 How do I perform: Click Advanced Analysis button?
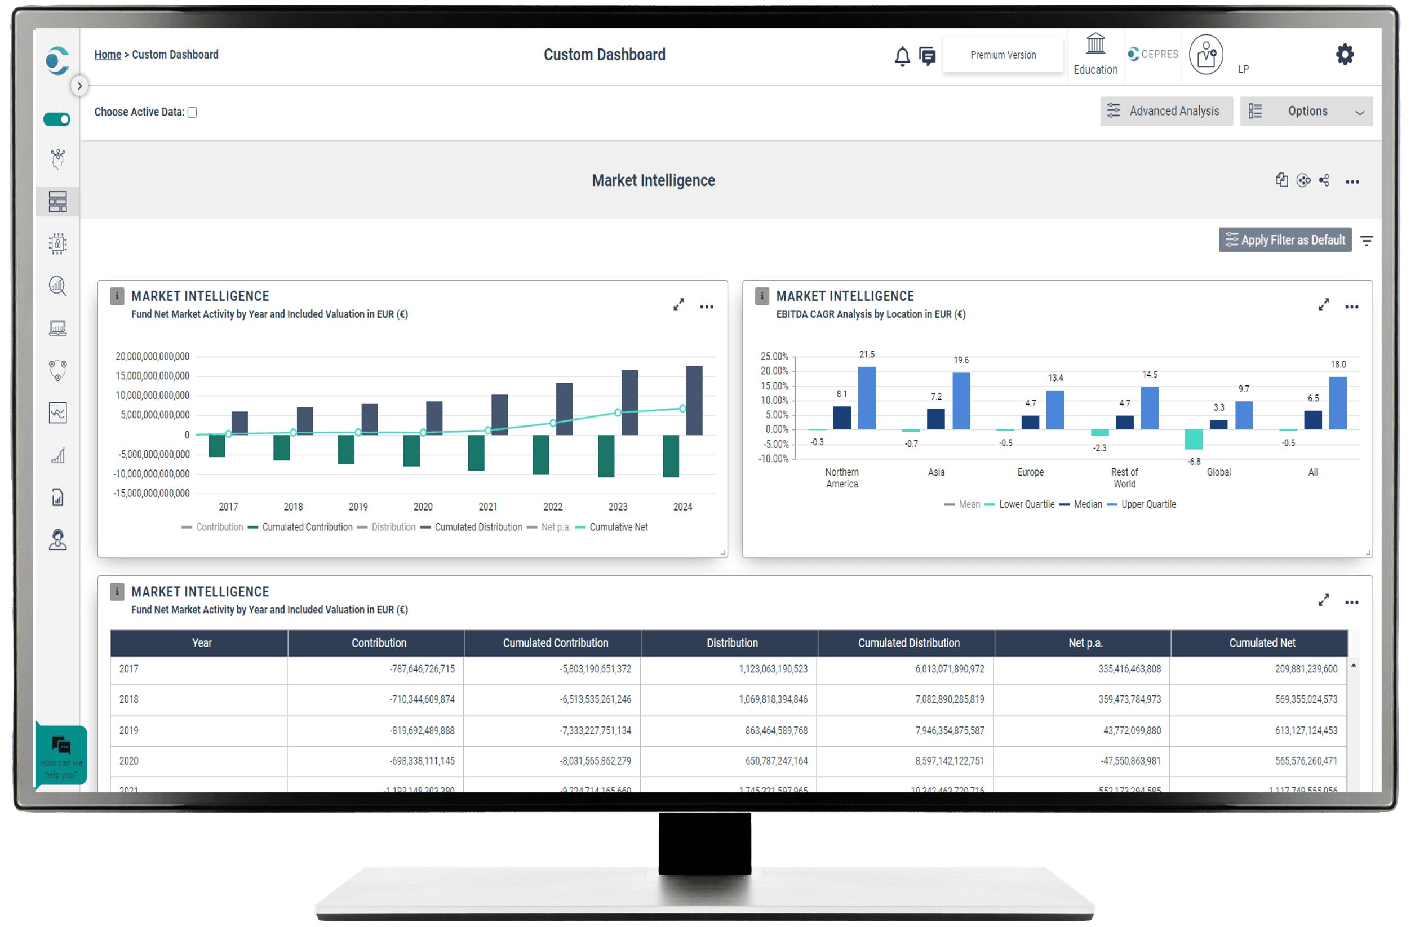pos(1166,111)
